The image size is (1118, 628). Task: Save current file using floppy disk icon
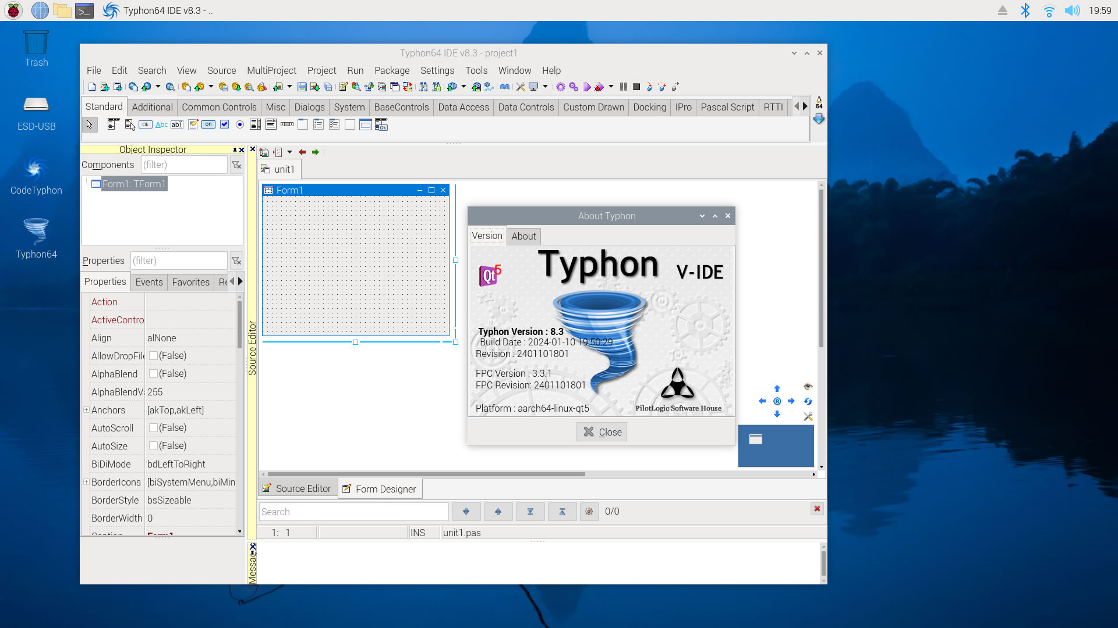click(302, 87)
